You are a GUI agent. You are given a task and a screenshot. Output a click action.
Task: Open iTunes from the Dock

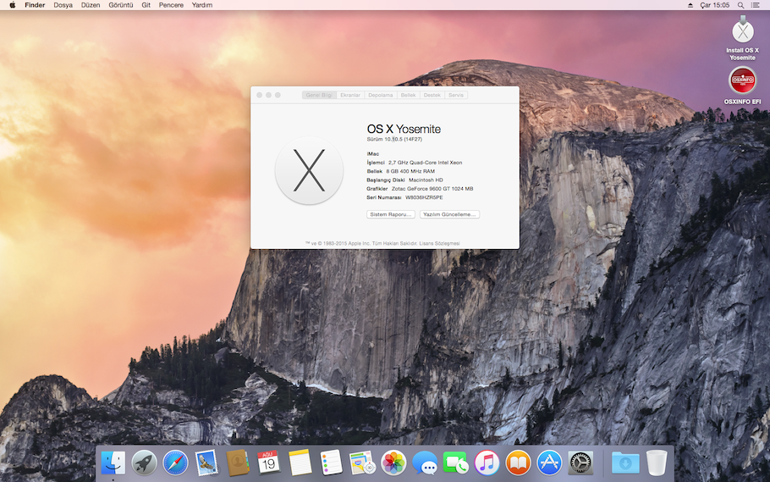(x=487, y=463)
